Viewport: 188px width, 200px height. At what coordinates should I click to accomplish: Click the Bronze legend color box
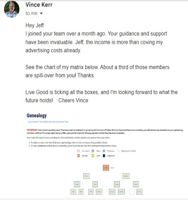(79, 156)
